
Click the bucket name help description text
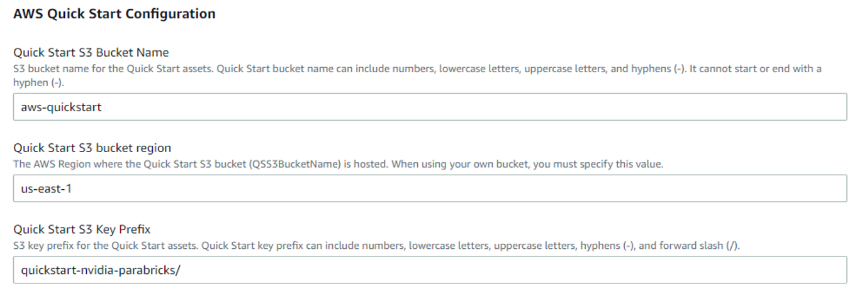(417, 75)
